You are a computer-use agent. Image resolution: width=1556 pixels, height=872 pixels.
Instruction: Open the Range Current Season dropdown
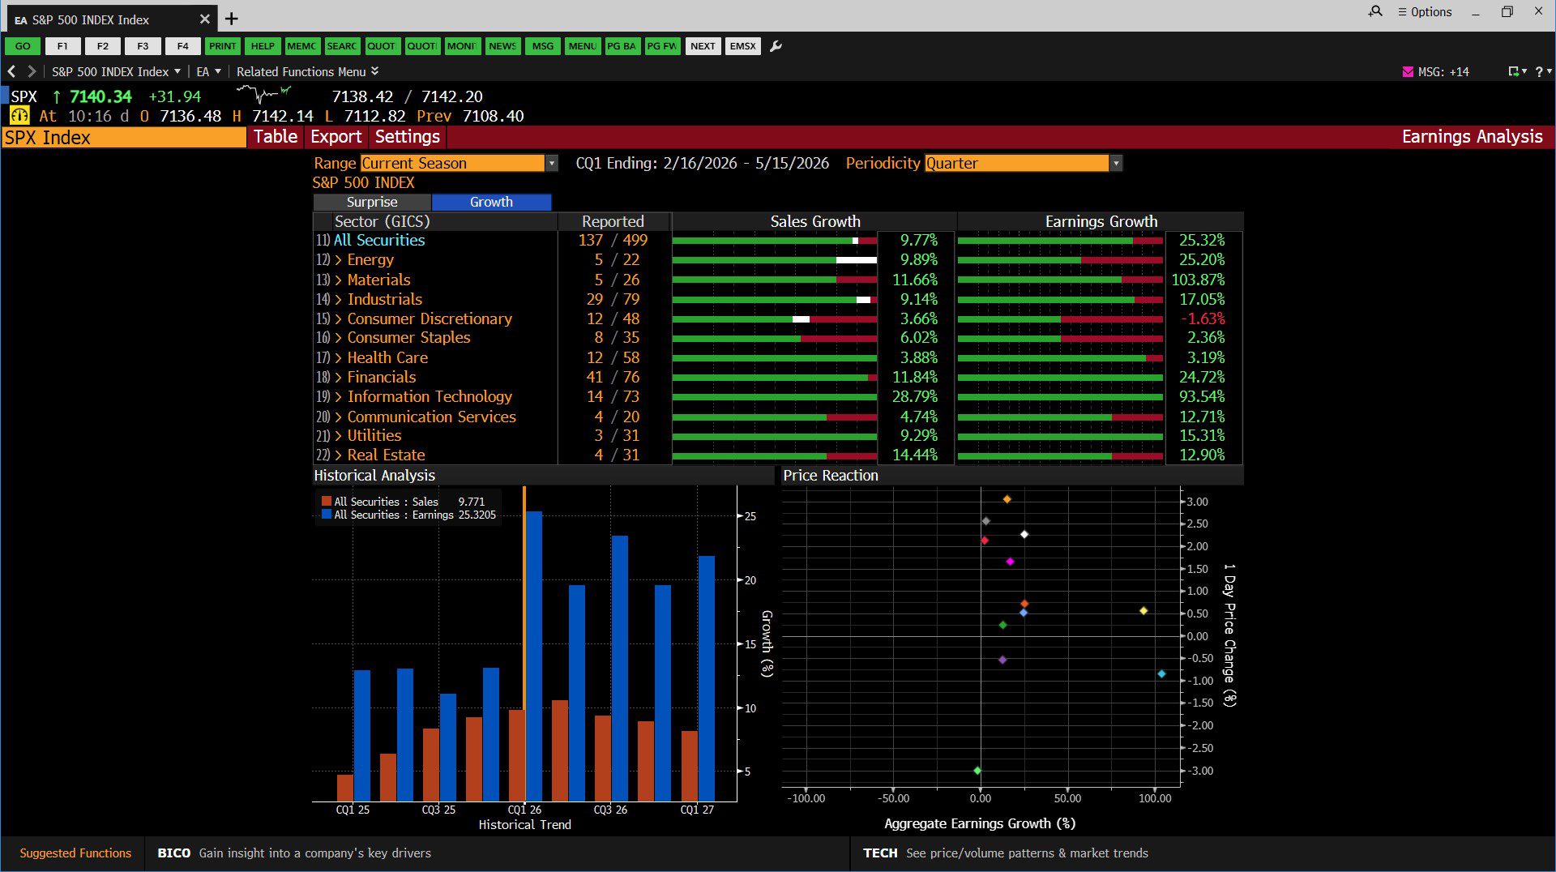click(x=459, y=163)
